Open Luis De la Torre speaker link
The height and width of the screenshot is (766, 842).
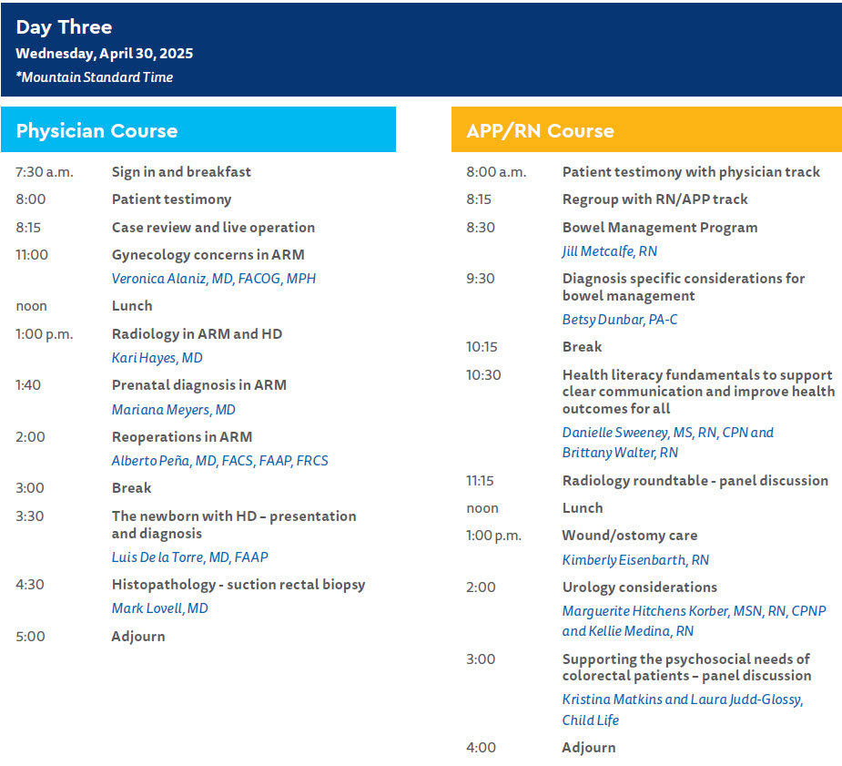[x=190, y=557]
